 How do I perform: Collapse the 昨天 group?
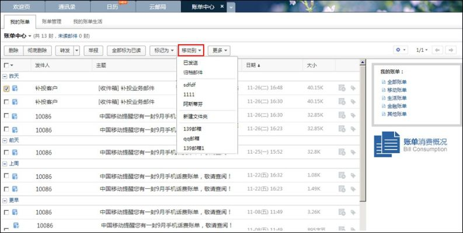pyautogui.click(x=5, y=76)
